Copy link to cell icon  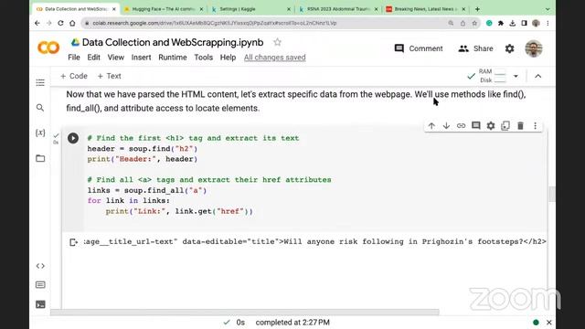click(x=461, y=126)
